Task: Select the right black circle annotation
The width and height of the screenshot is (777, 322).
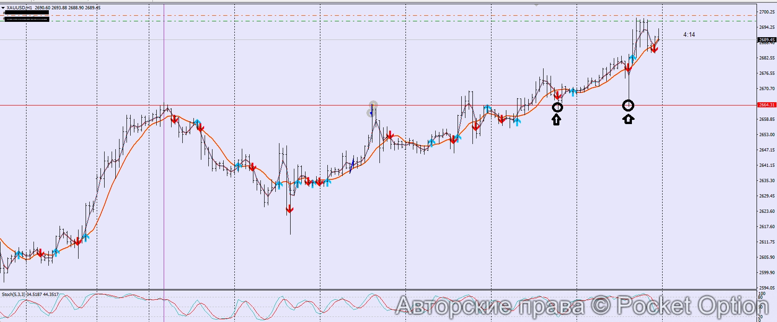Action: (x=628, y=106)
